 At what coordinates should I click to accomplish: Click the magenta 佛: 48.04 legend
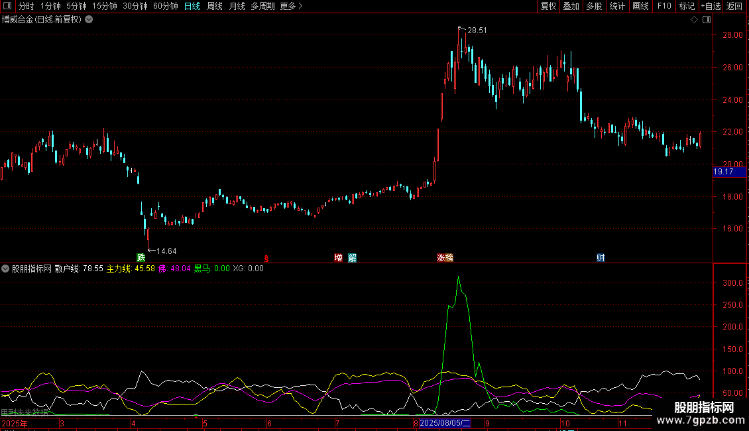click(174, 269)
